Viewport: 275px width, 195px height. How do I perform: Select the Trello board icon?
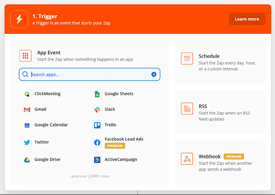click(97, 125)
